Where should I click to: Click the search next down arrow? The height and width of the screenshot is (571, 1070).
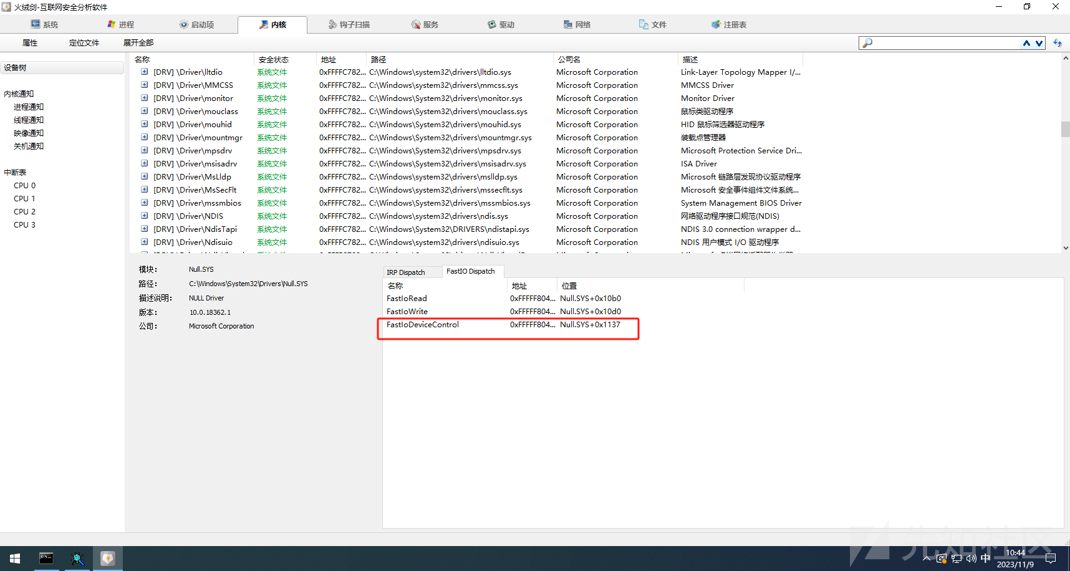(x=1039, y=43)
